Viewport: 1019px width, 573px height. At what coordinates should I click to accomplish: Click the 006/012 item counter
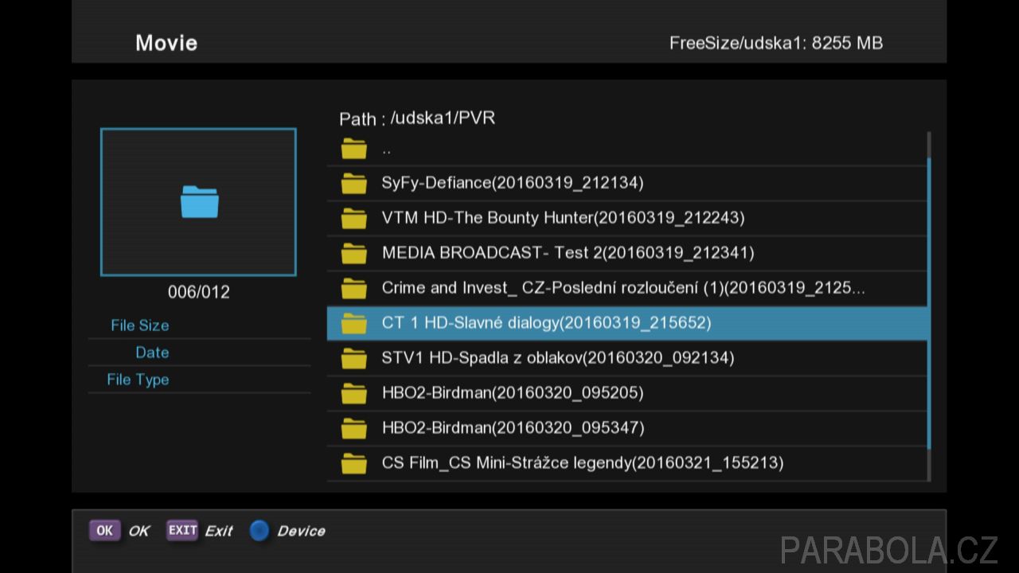tap(199, 292)
